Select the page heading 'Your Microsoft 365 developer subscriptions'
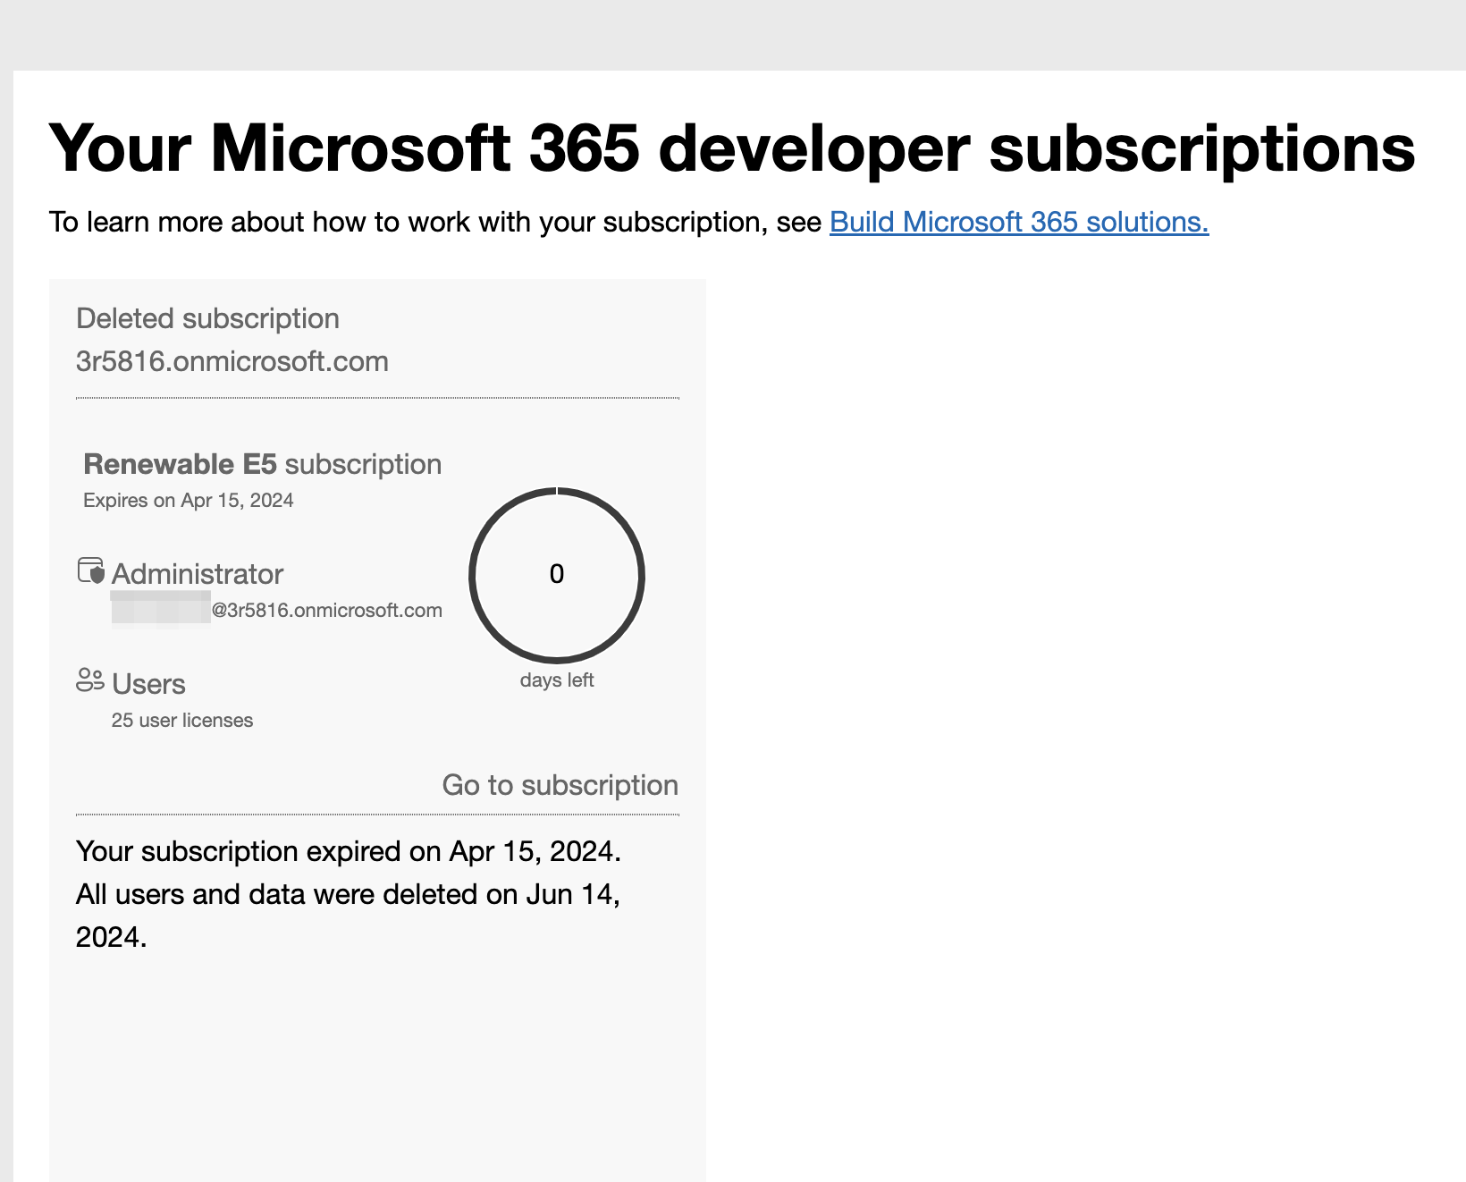Image resolution: width=1466 pixels, height=1182 pixels. coord(732,148)
